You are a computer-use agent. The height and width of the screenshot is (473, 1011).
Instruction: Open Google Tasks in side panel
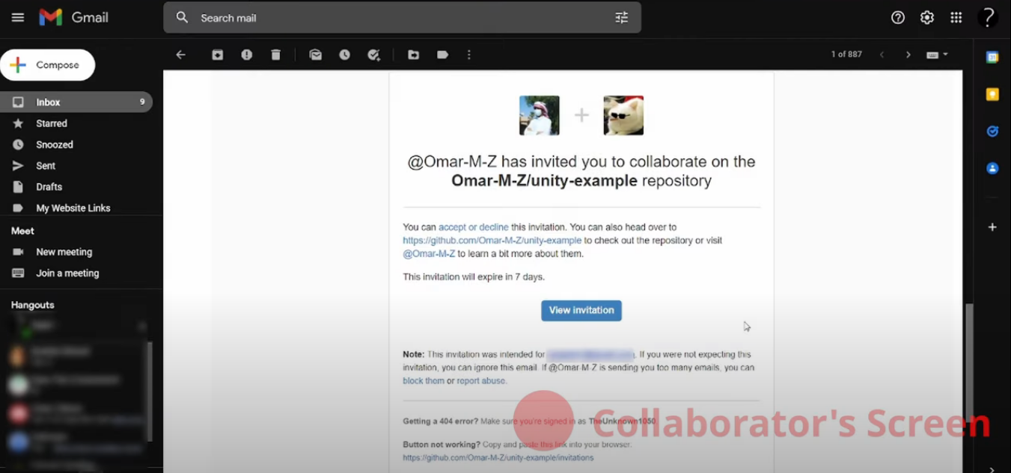992,132
